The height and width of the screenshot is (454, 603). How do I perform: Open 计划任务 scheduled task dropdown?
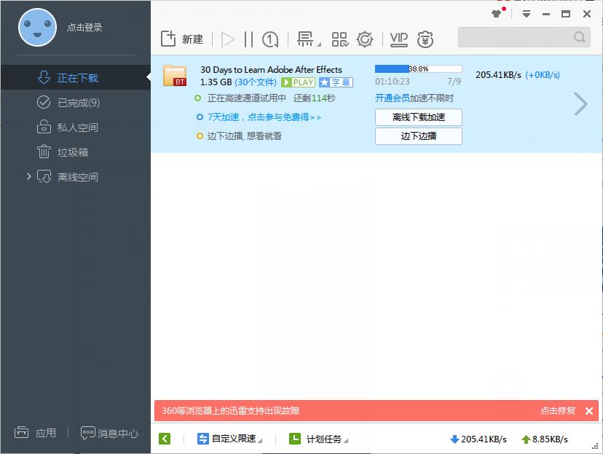(x=318, y=439)
